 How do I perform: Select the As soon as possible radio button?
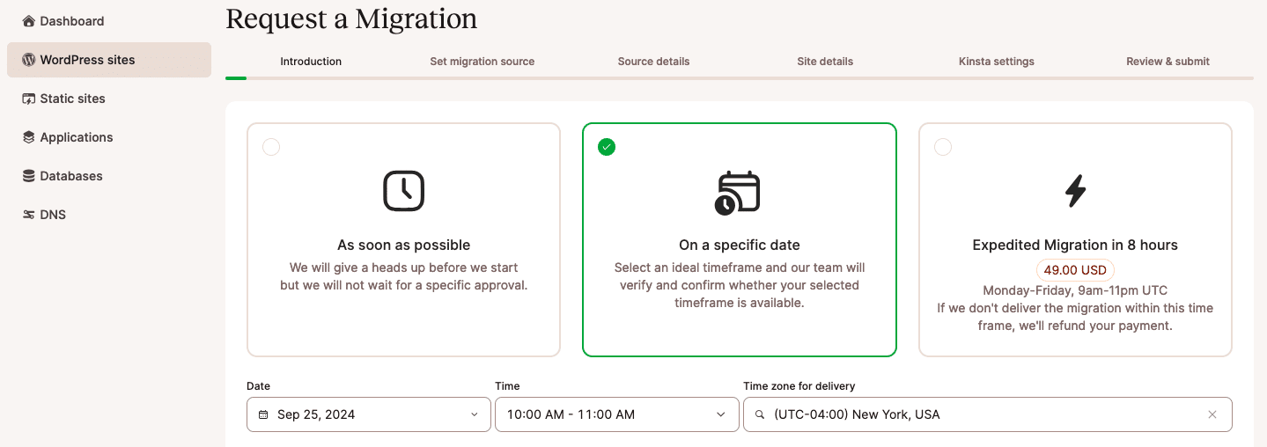click(x=271, y=147)
